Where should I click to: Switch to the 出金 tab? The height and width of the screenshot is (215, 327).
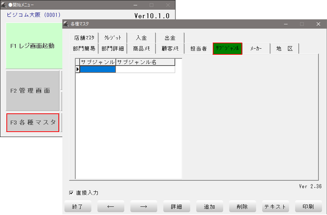170,38
